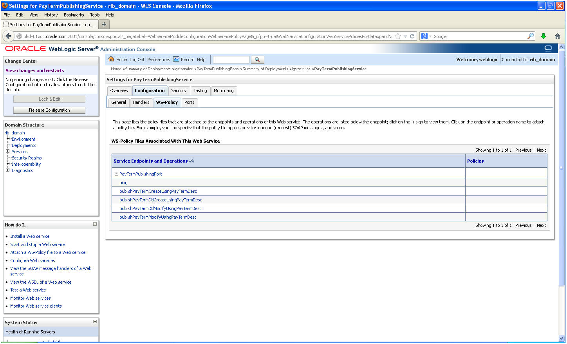The width and height of the screenshot is (567, 344).
Task: Select Deployments in Domain Structure
Action: (x=24, y=145)
